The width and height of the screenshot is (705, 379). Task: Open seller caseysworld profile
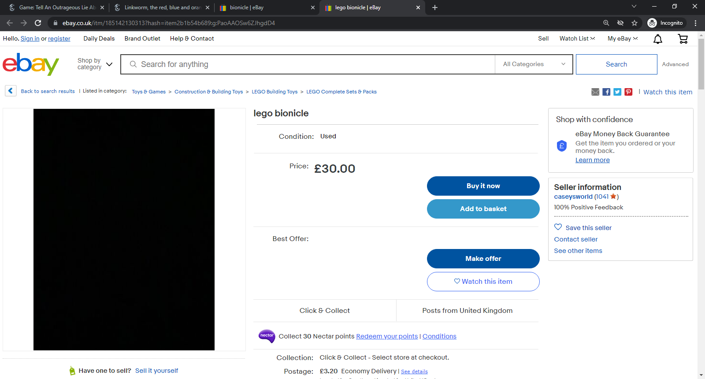(573, 197)
